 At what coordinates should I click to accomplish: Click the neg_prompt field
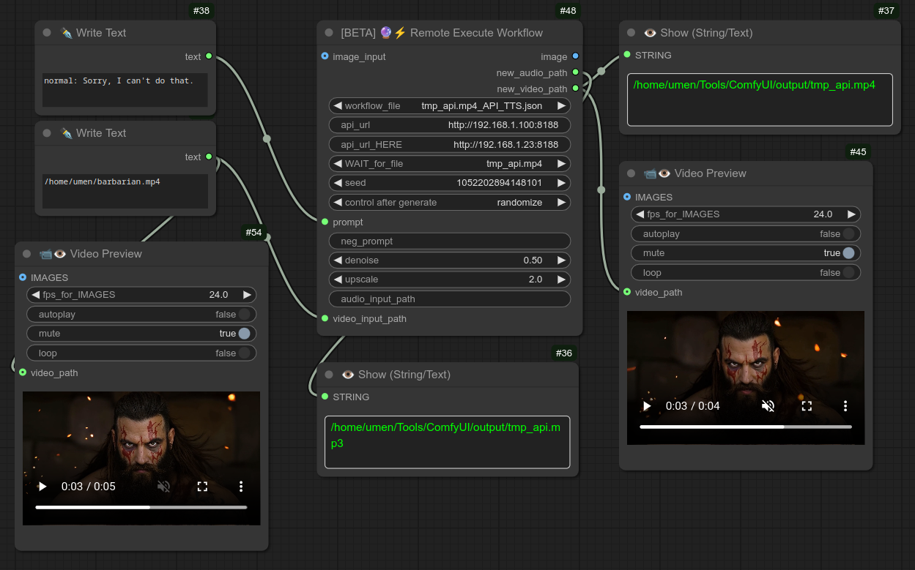click(450, 241)
